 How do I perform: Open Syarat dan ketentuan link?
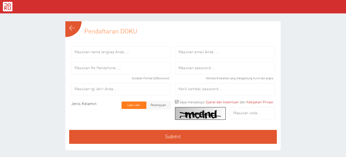pyautogui.click(x=222, y=102)
